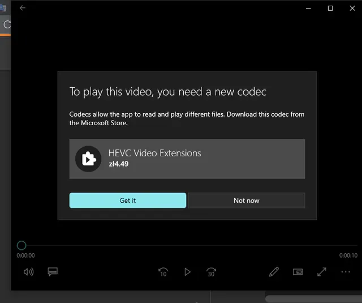362x303 pixels.
Task: Switch to mini view mode
Action: [298, 272]
